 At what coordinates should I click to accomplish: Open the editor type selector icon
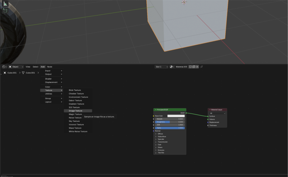(x=4, y=67)
